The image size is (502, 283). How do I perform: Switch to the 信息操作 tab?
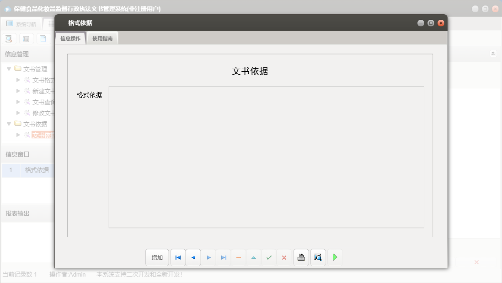click(x=70, y=38)
